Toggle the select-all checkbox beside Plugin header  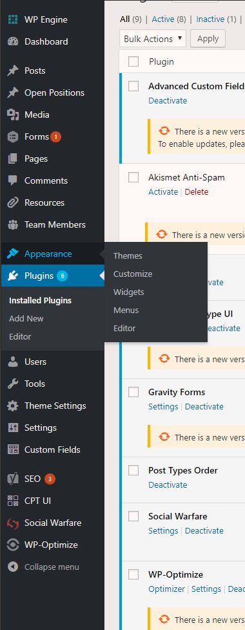pos(133,61)
